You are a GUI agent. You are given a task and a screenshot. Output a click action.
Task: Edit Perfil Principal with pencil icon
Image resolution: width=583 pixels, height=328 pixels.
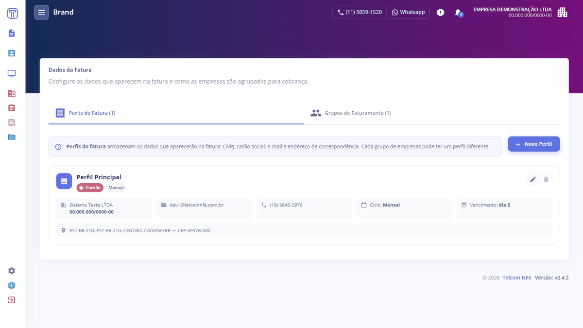533,179
